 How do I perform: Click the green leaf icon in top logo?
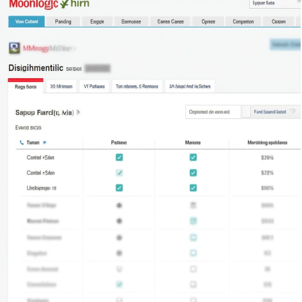[64, 4]
